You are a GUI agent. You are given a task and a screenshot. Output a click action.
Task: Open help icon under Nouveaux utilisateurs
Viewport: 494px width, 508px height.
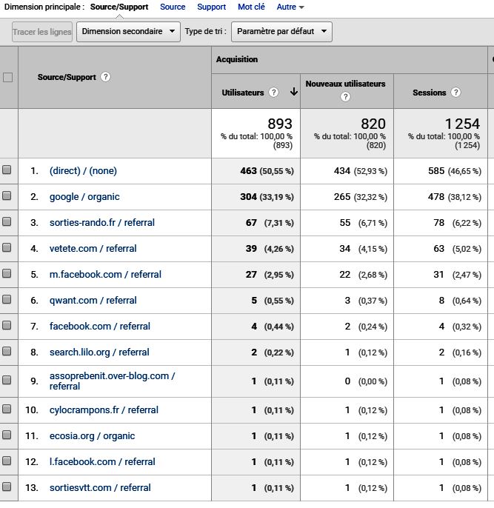[x=345, y=96]
